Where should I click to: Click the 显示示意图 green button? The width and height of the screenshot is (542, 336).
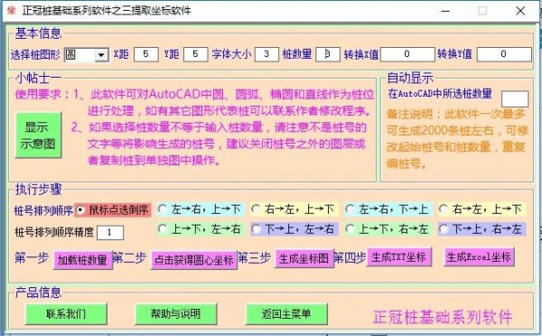tap(38, 135)
